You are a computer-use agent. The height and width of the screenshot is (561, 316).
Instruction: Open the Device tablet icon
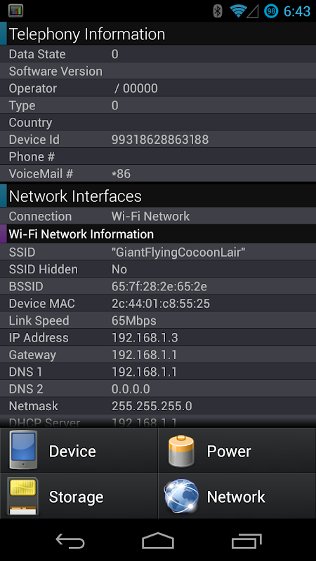(24, 450)
